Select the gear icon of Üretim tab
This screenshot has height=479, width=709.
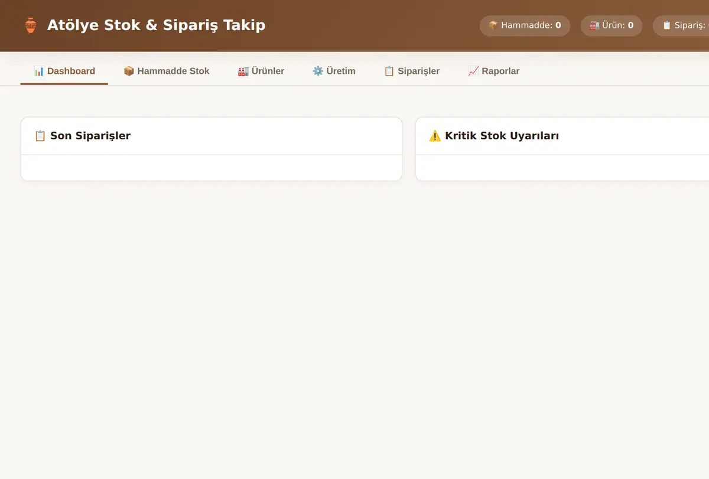(318, 71)
